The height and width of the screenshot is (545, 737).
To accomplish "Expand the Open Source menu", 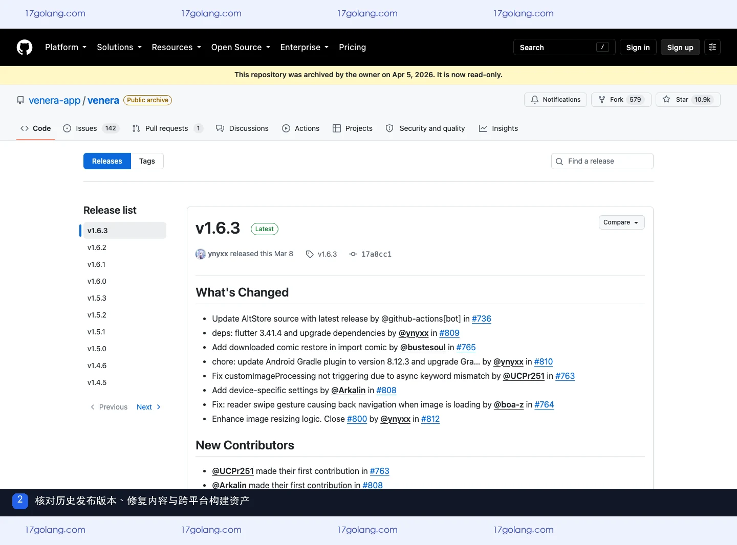I will click(241, 47).
